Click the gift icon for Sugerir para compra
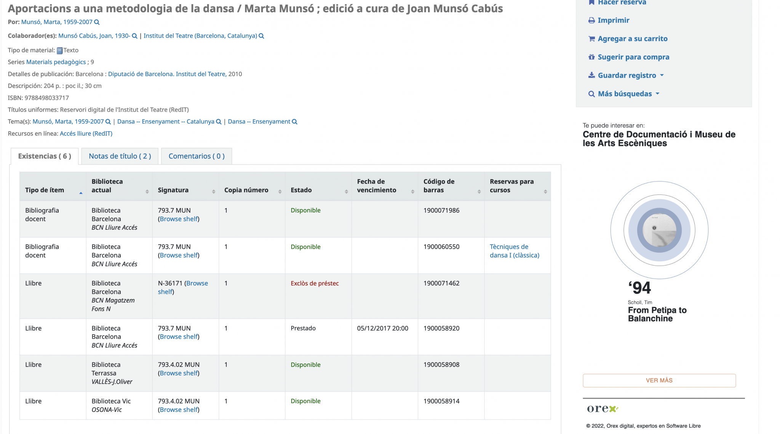This screenshot has height=434, width=780. tap(591, 57)
